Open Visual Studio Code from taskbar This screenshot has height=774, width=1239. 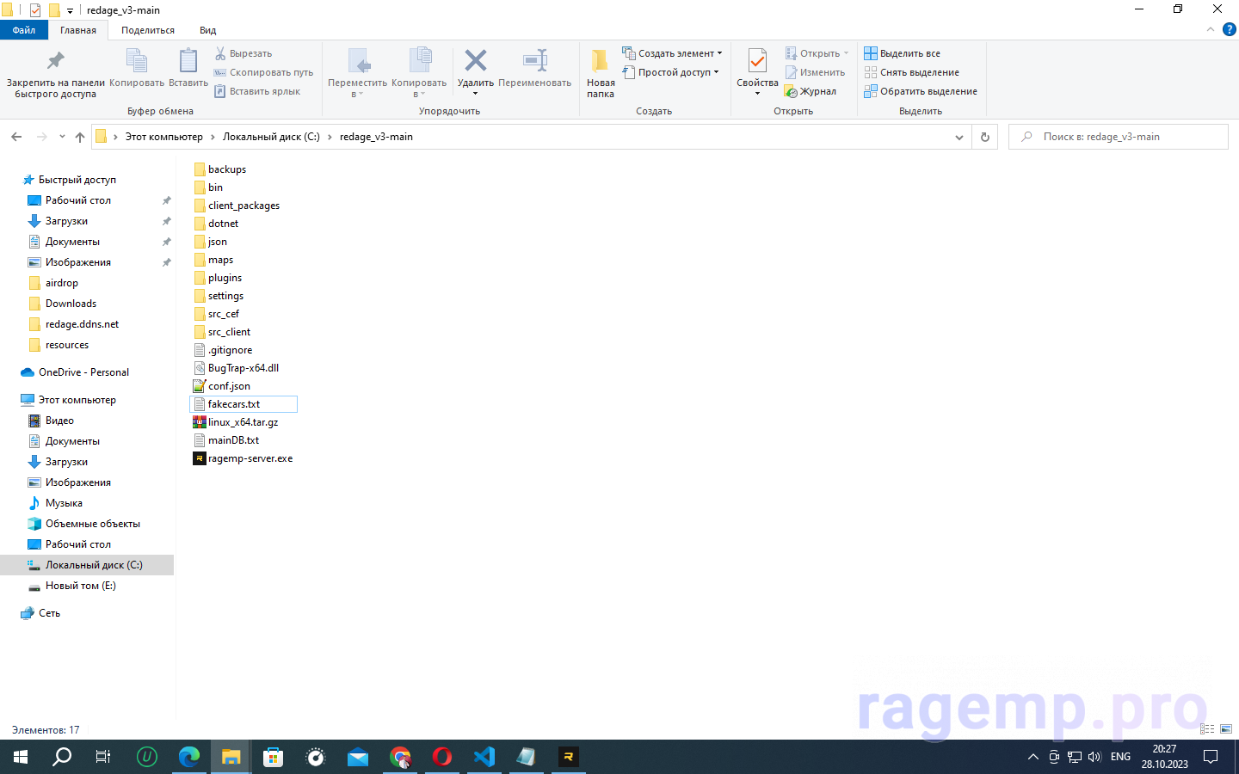click(484, 757)
